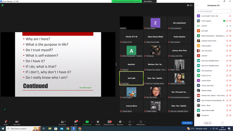Click muted mic icon for Adi Fadli
Screen dimensions: 233x131
227,31
